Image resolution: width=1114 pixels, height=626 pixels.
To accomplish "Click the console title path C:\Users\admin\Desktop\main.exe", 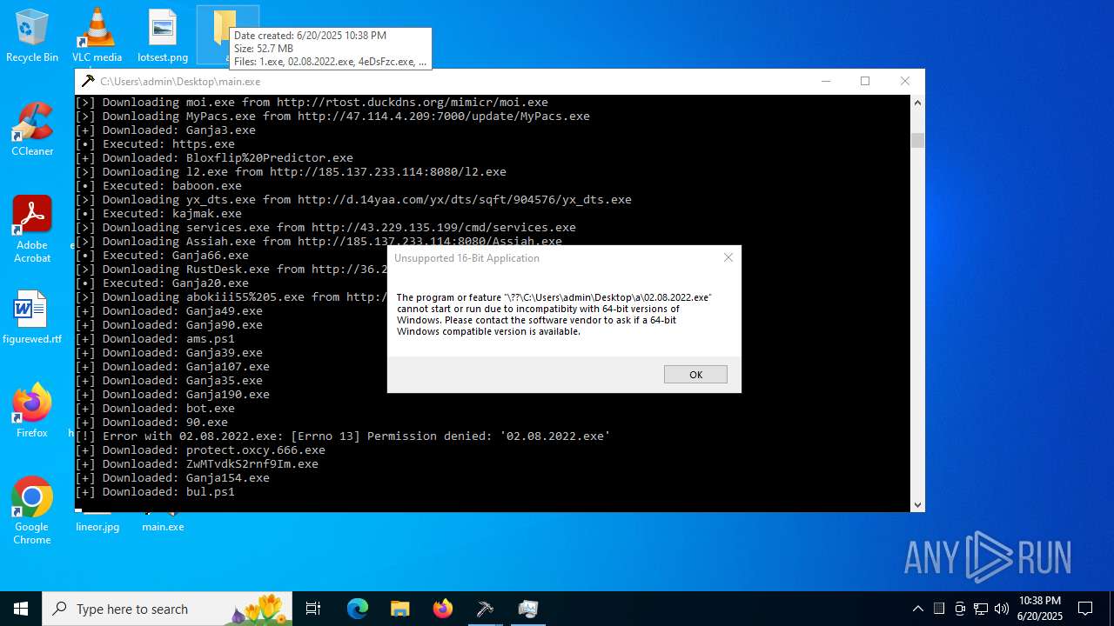I will 180,82.
